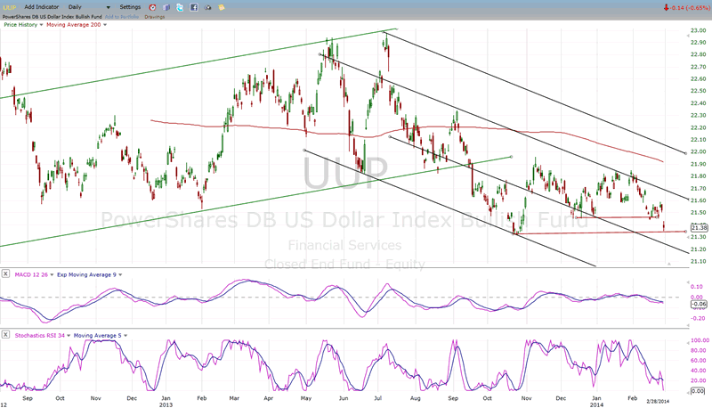The width and height of the screenshot is (712, 408).
Task: Click the UUP ticker symbol
Action: 10,7
